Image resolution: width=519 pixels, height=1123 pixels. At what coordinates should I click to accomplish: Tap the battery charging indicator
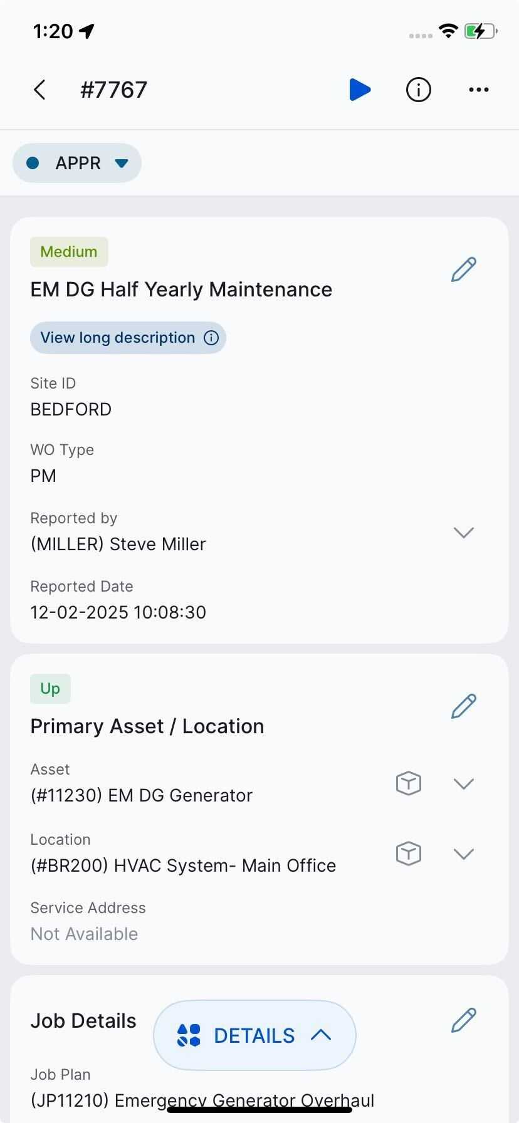coord(480,31)
